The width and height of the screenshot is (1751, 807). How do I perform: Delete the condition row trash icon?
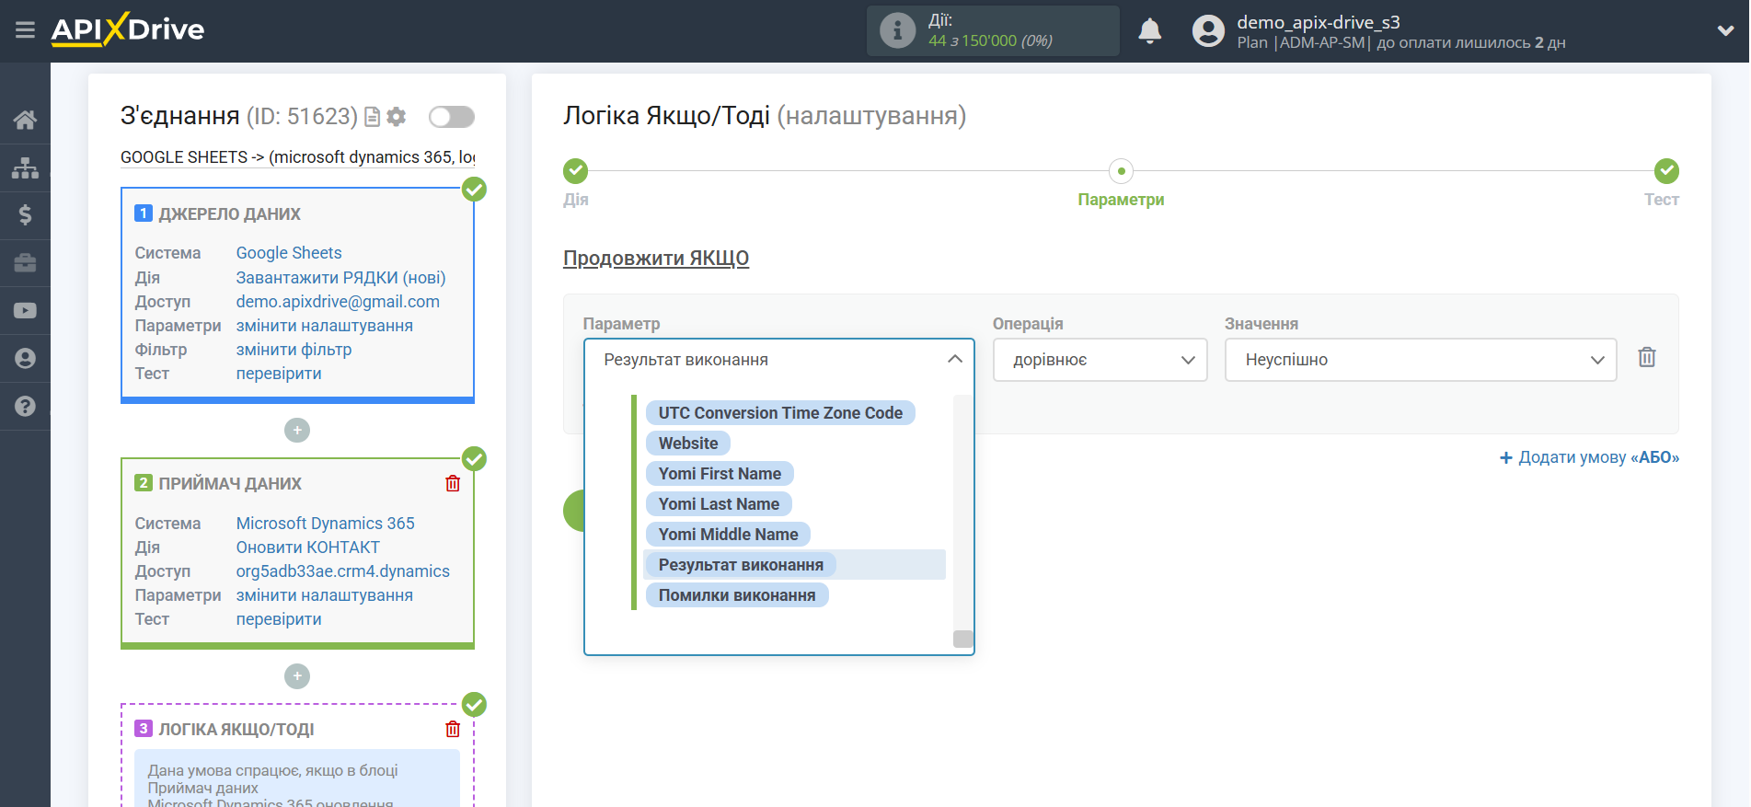click(x=1647, y=357)
